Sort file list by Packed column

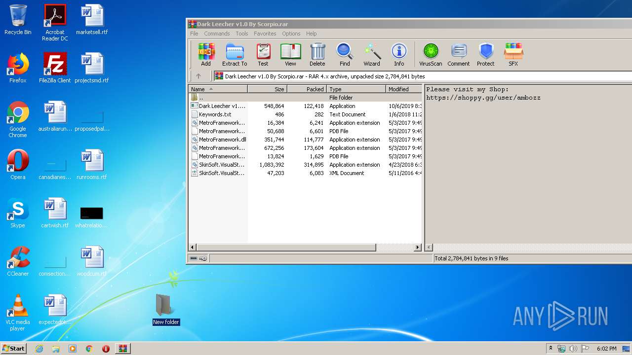point(307,89)
